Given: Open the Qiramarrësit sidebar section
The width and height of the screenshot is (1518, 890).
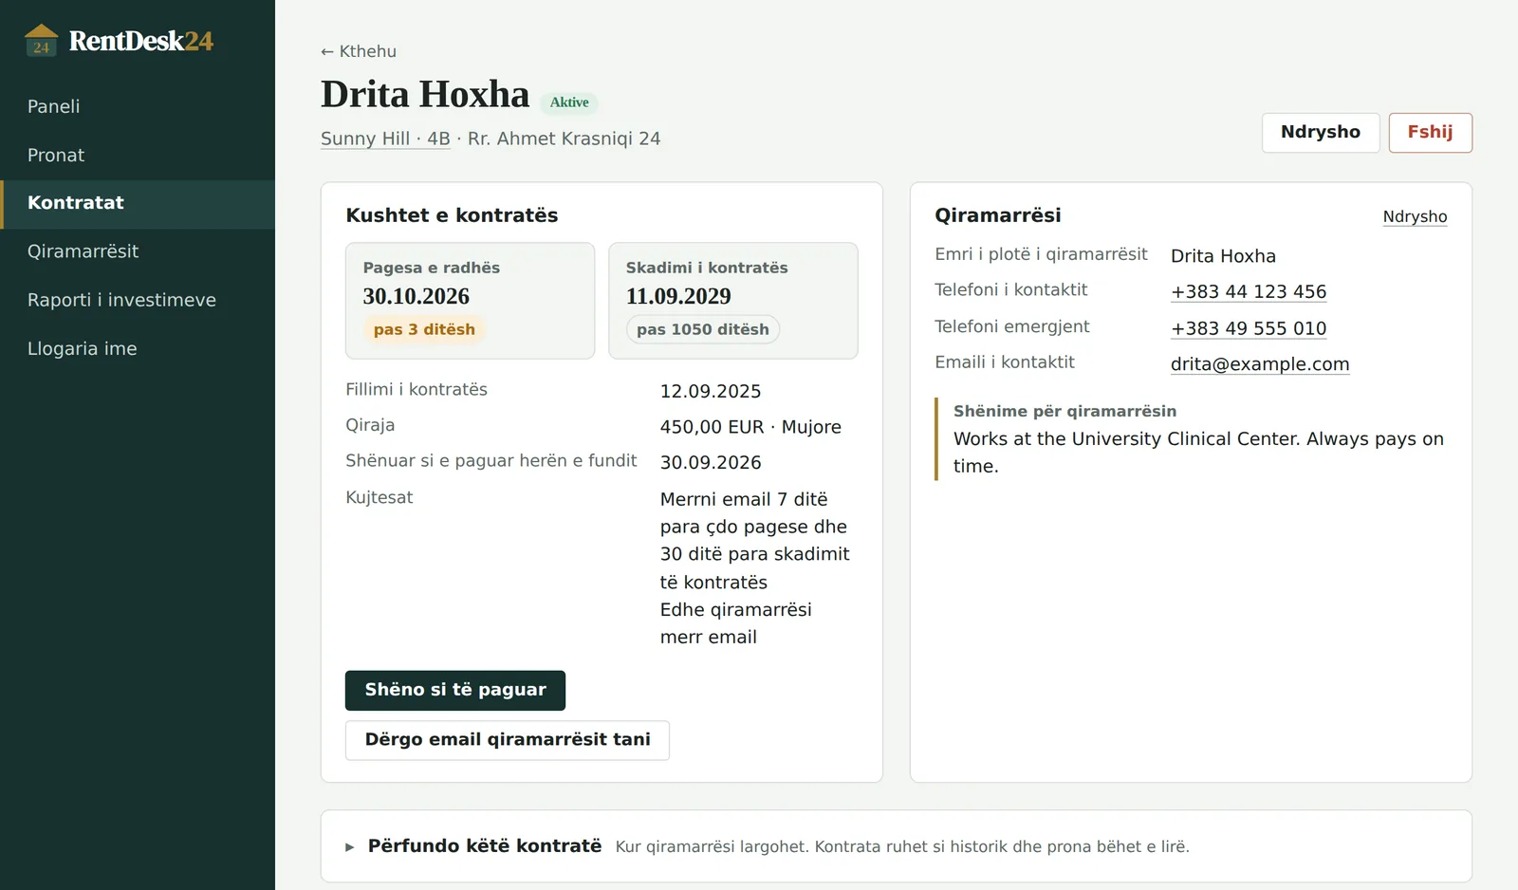Looking at the screenshot, I should coord(138,251).
